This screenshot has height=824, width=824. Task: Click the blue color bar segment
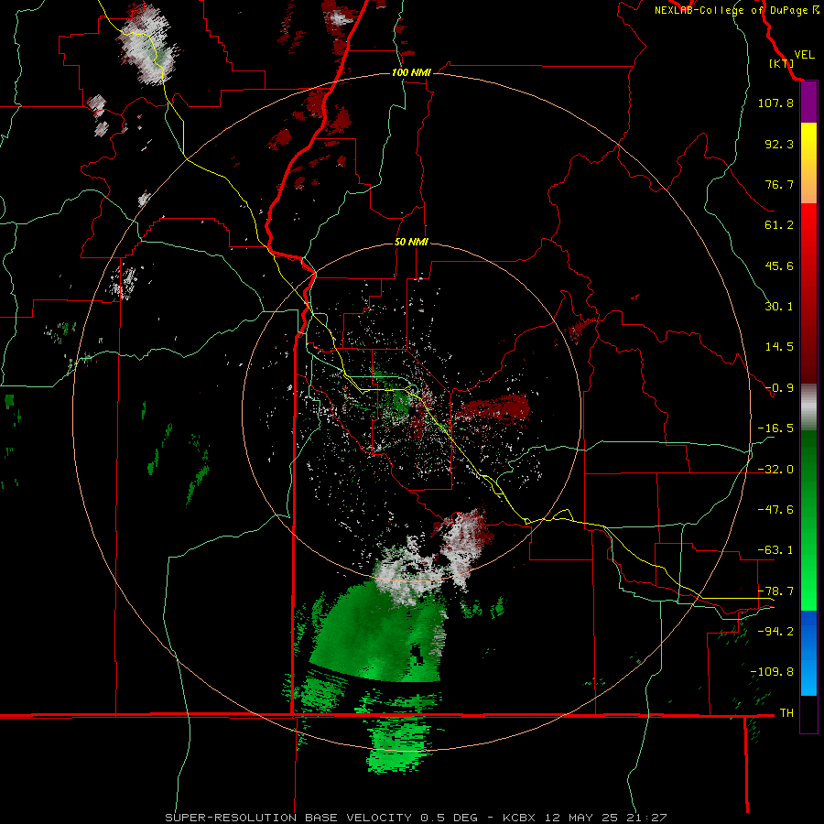tap(808, 653)
